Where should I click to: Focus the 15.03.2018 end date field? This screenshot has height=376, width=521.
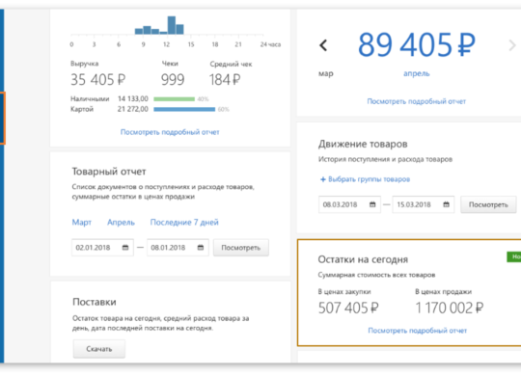pyautogui.click(x=424, y=204)
